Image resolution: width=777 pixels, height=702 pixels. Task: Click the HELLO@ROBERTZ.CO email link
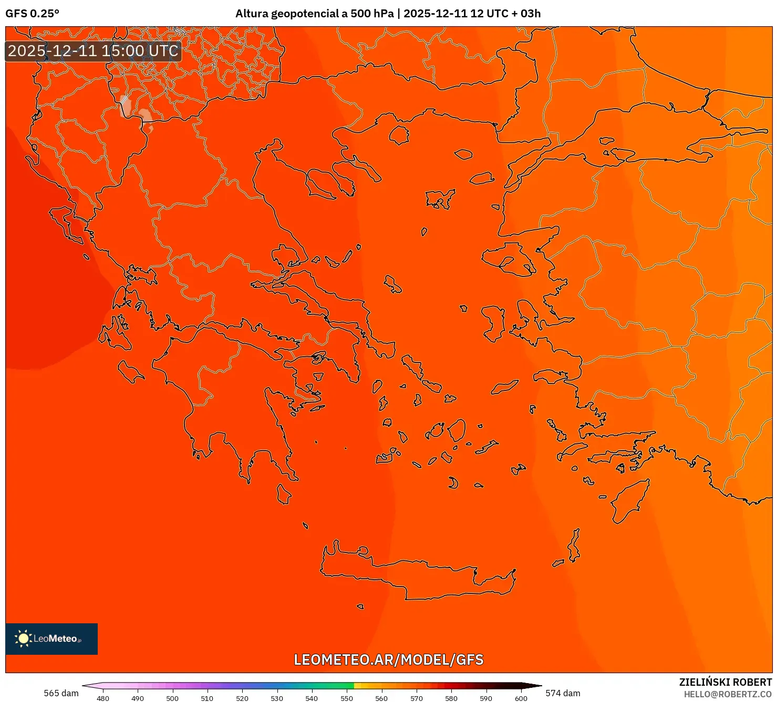(728, 695)
